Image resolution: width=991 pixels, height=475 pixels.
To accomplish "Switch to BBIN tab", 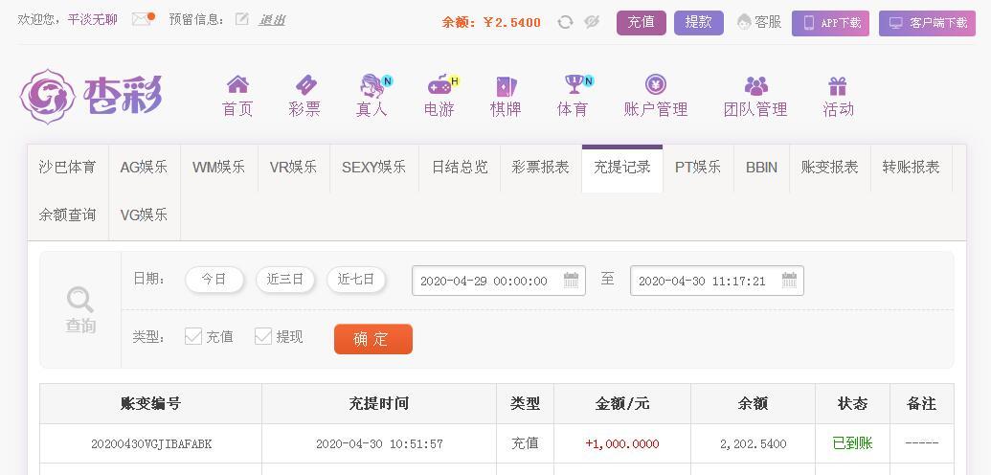I will tap(761, 168).
